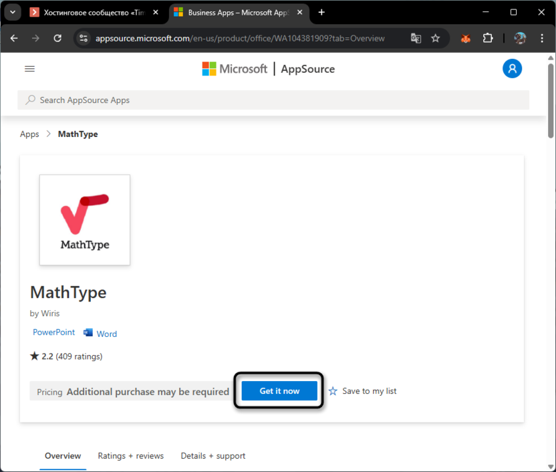Close the Хостинговое сообщество tab
556x472 pixels.
coord(155,13)
